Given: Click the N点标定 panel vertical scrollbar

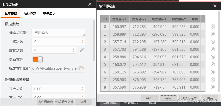Looking at the screenshot, I should click(x=94, y=41).
